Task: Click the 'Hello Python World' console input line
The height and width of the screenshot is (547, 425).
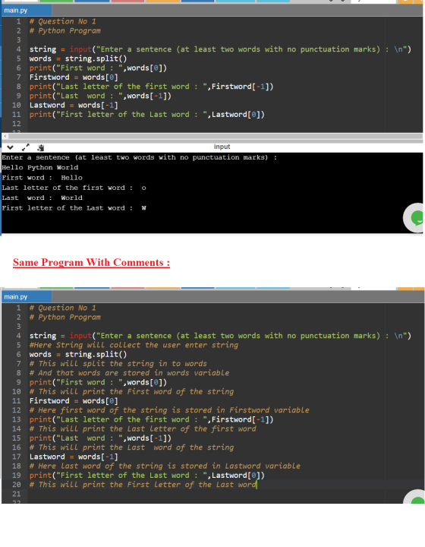Action: [40, 167]
